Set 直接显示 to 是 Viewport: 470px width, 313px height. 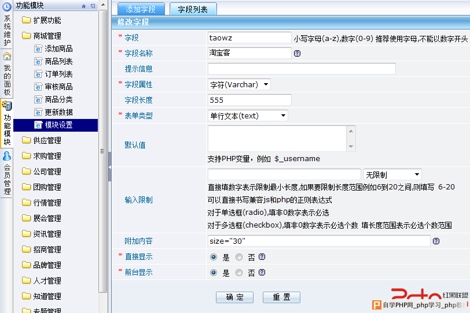tap(214, 257)
